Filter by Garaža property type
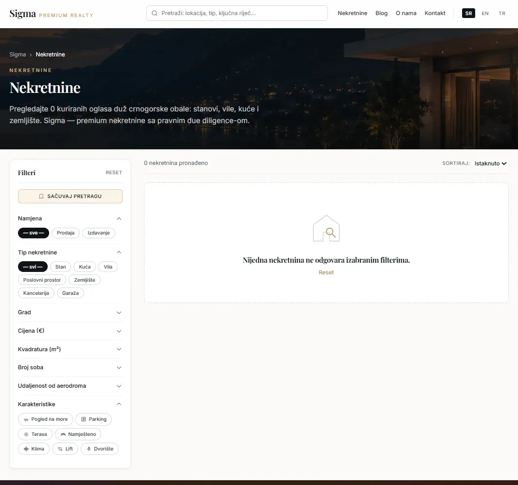The height and width of the screenshot is (485, 518). [71, 293]
